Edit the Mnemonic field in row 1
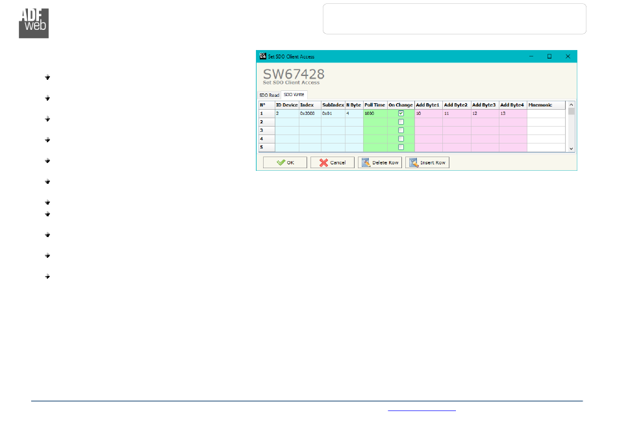The height and width of the screenshot is (428, 617). (x=546, y=113)
